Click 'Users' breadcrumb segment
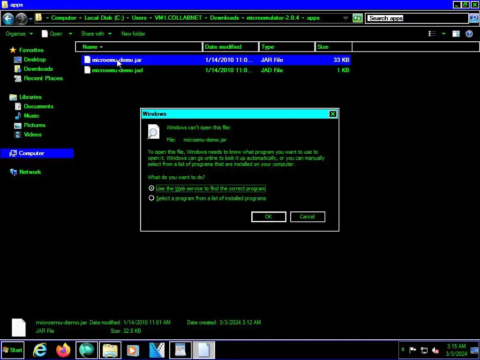The height and width of the screenshot is (360, 480). (139, 18)
